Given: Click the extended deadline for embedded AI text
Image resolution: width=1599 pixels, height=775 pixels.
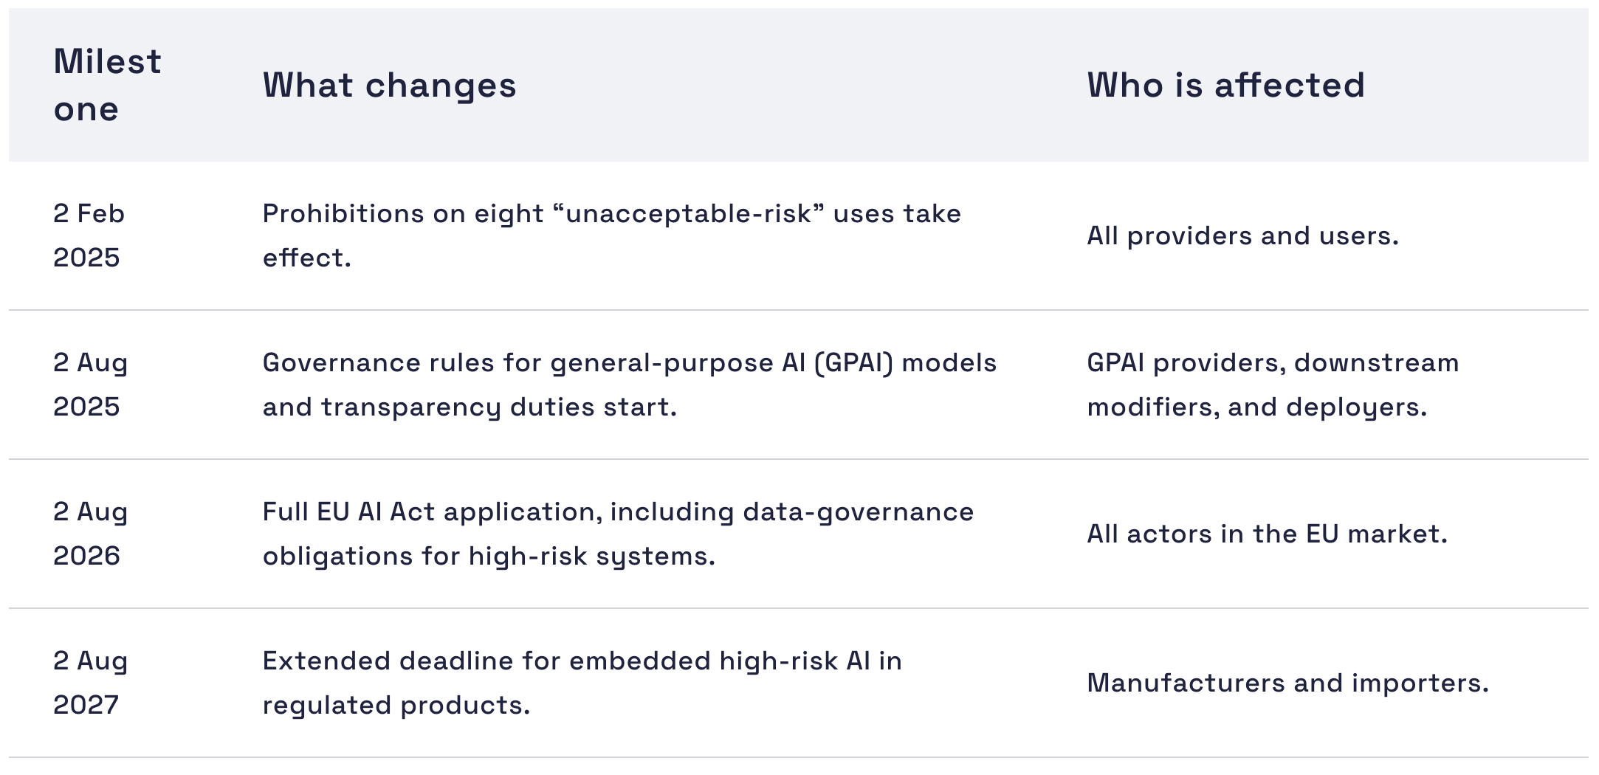Looking at the screenshot, I should [582, 683].
